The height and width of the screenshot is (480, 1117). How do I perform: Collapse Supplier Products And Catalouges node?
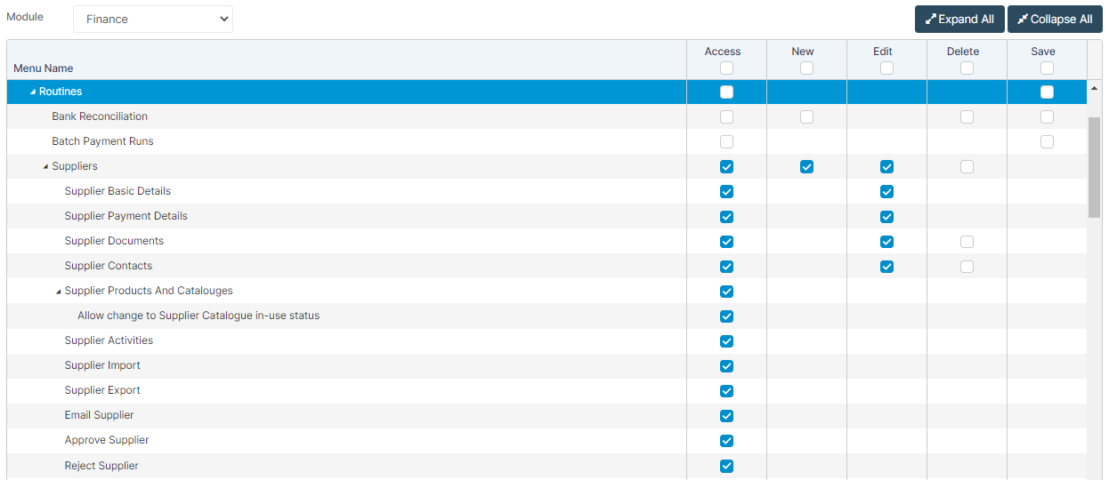coord(59,292)
